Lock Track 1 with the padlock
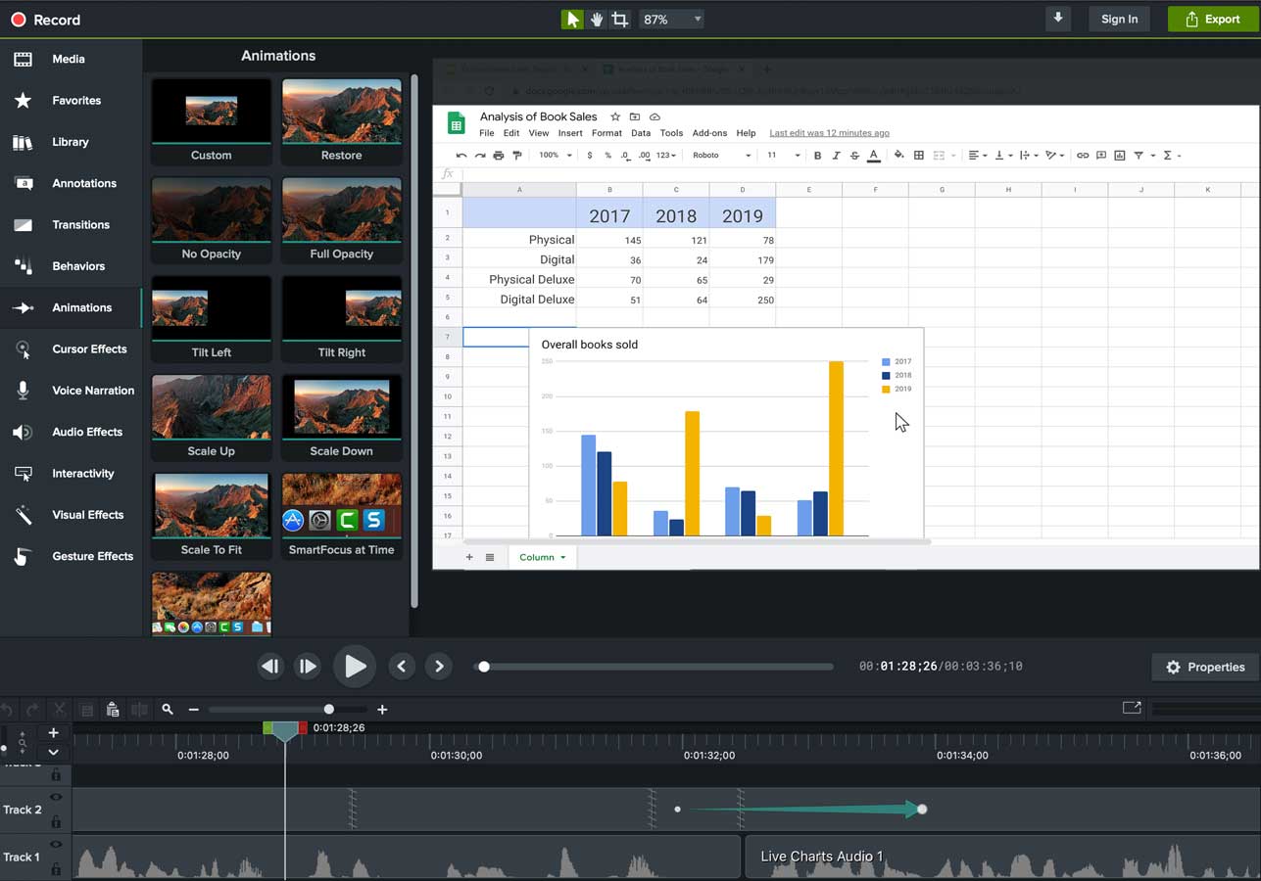The height and width of the screenshot is (881, 1261). (57, 868)
